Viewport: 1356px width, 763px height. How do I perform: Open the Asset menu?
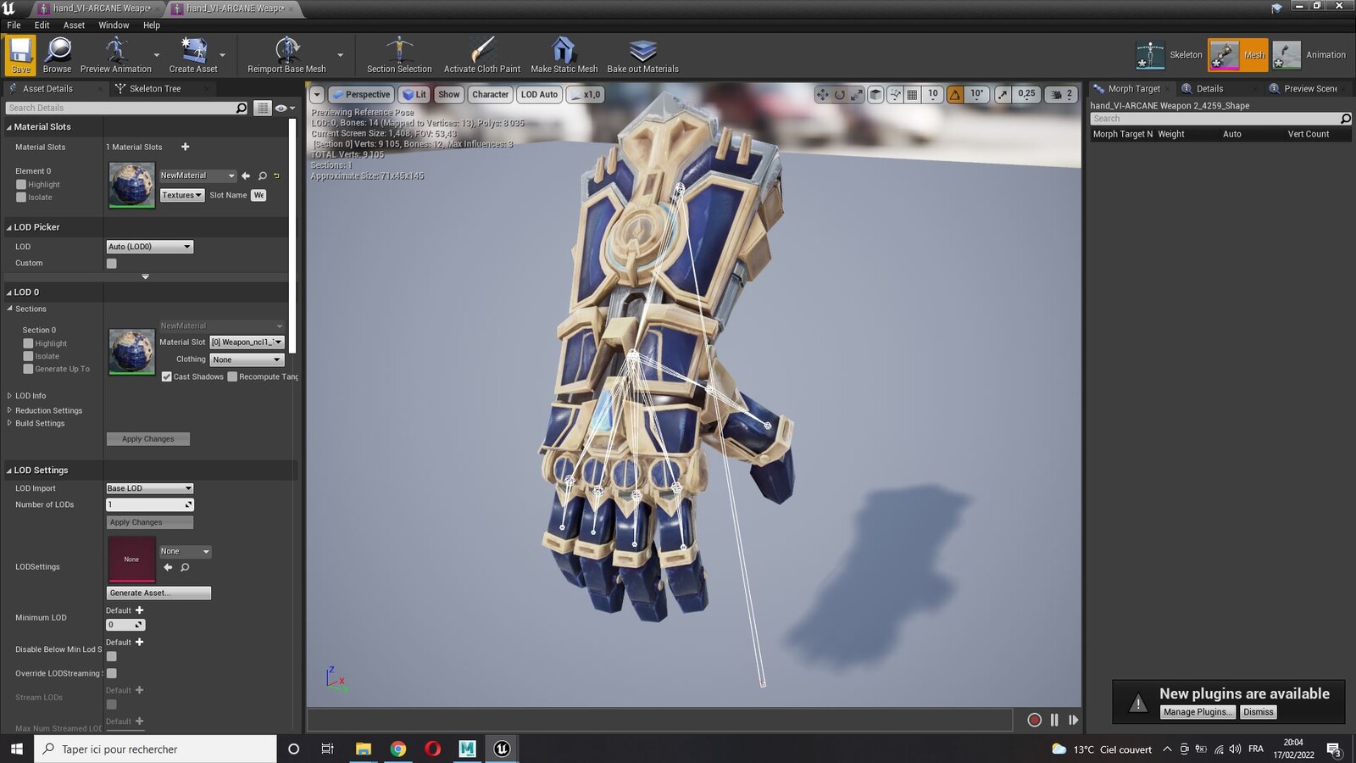[x=74, y=25]
